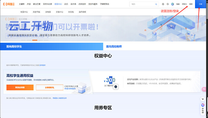Open the 了解阿里云 menu
This screenshot has height=118, width=208.
pos(105,4)
